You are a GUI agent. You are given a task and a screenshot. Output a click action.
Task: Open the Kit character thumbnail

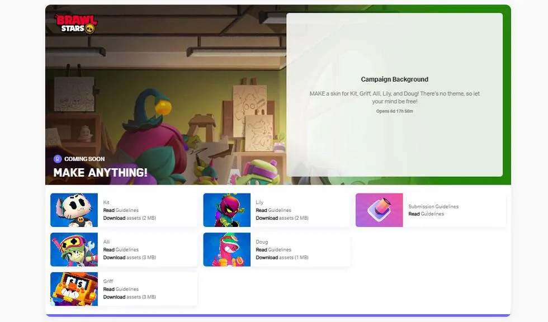pos(74,210)
